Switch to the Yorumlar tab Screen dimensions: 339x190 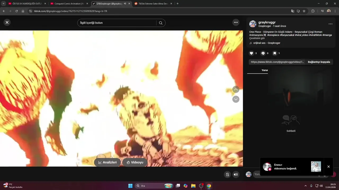click(265, 70)
